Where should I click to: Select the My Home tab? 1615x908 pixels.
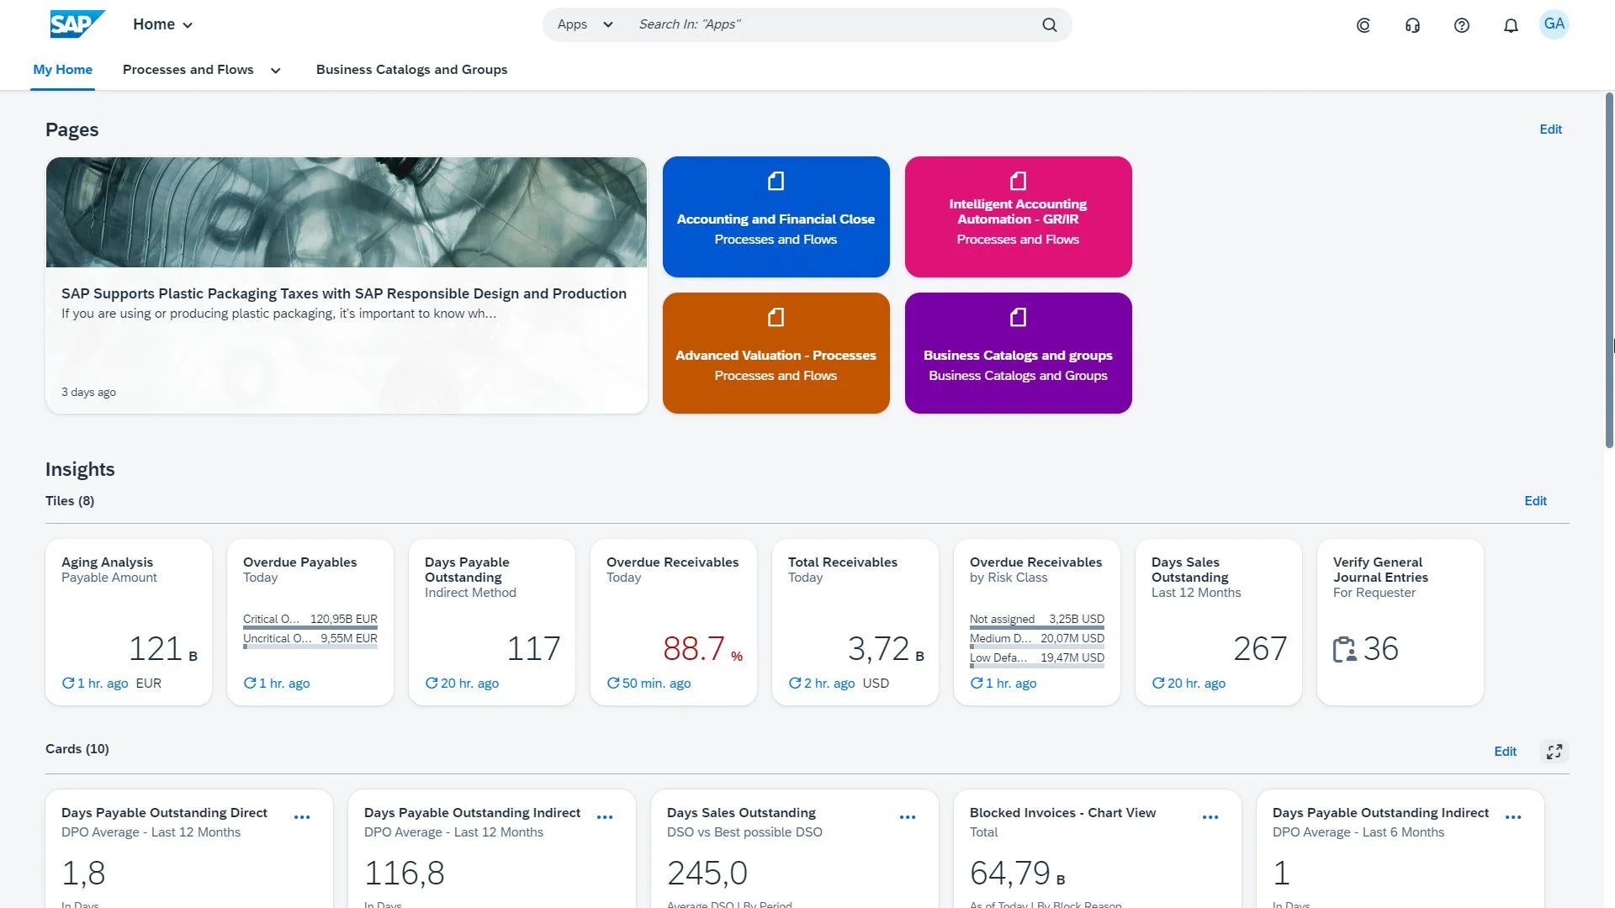[x=63, y=69]
